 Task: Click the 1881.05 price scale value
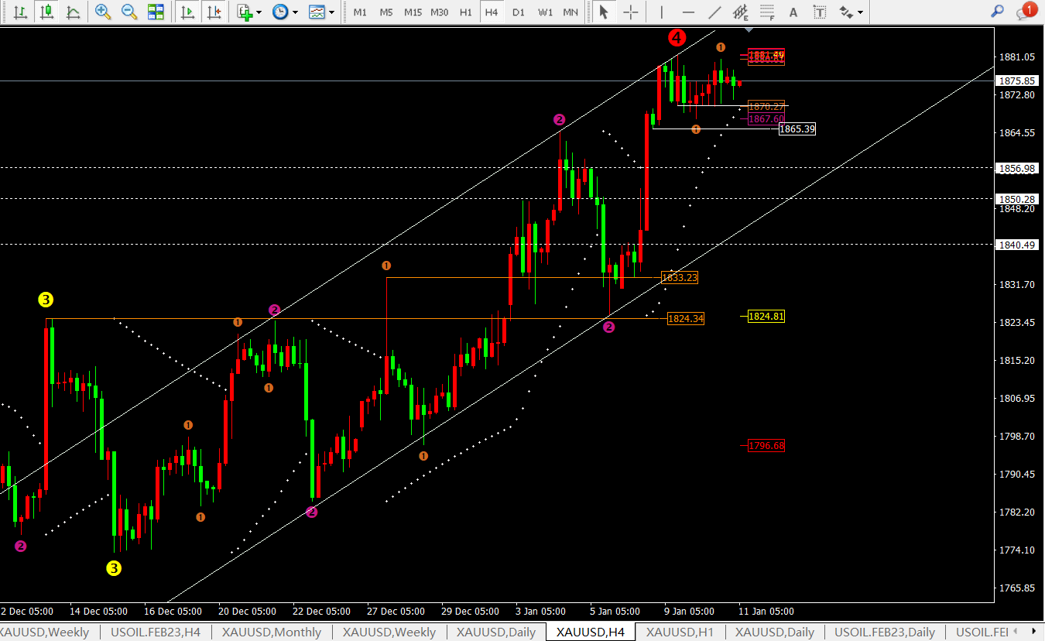(1018, 57)
